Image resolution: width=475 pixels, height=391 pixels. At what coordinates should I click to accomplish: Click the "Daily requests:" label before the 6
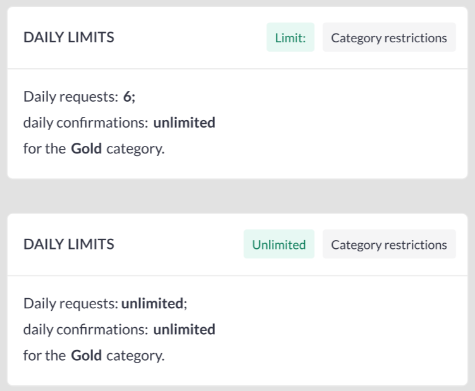coord(71,97)
